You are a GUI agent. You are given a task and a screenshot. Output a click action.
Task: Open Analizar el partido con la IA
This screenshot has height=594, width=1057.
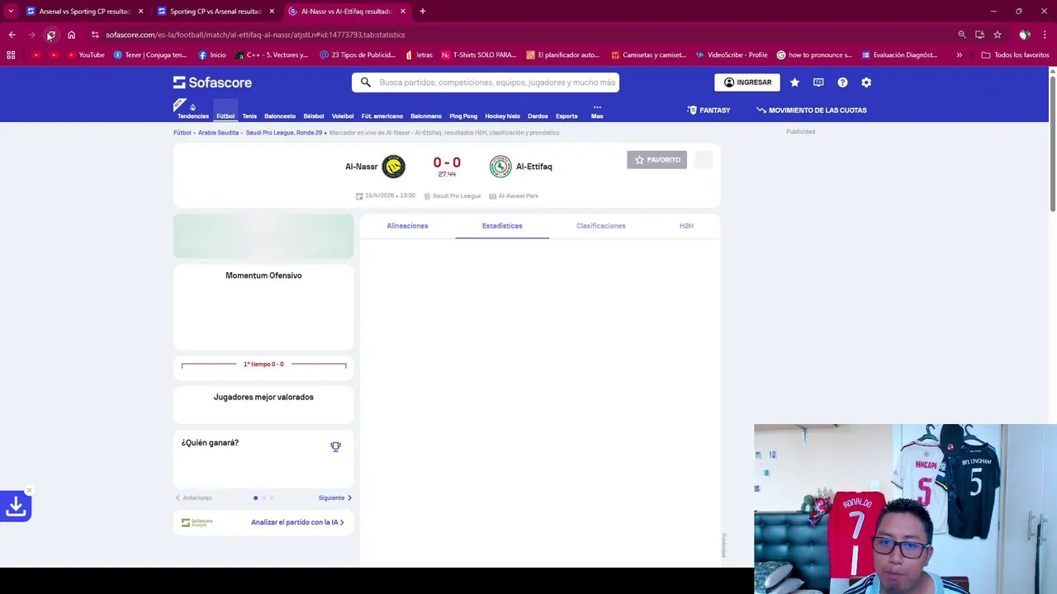coord(297,522)
